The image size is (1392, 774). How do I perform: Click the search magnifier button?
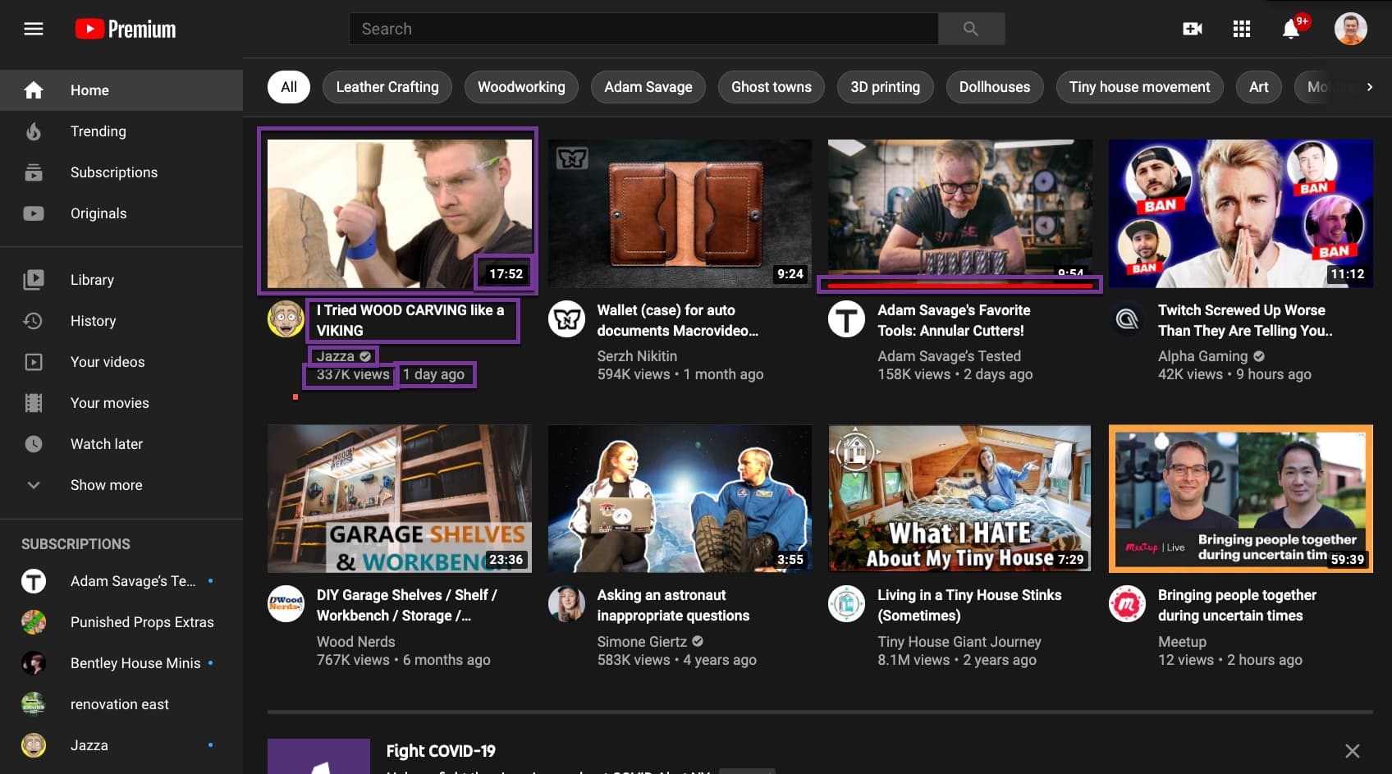point(971,29)
